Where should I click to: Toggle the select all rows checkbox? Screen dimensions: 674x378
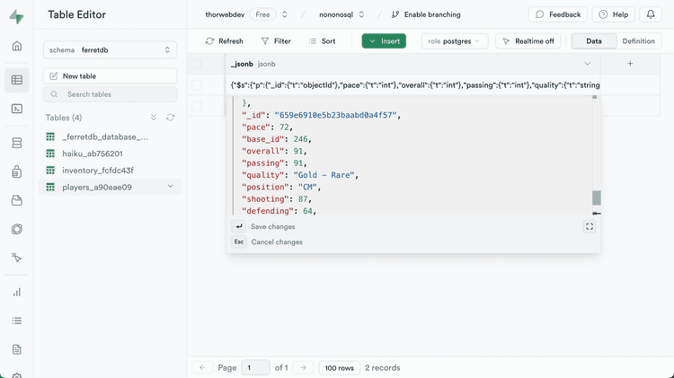pyautogui.click(x=197, y=64)
